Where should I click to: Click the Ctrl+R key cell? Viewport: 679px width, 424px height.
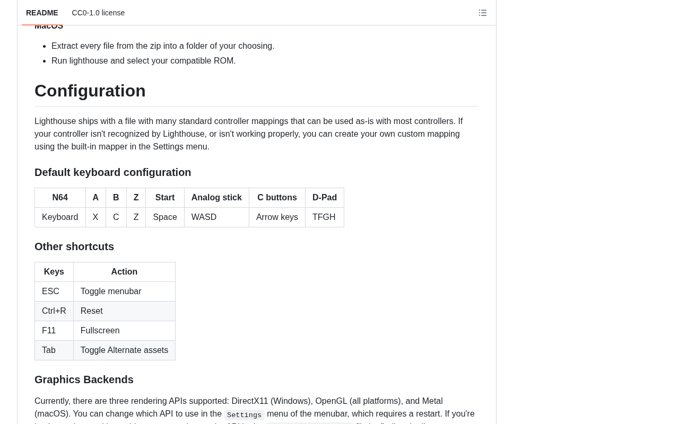(54, 311)
